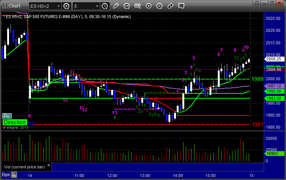Click the 50000 volume axis label
Viewport: 286px width, 180px height.
pyautogui.click(x=271, y=138)
